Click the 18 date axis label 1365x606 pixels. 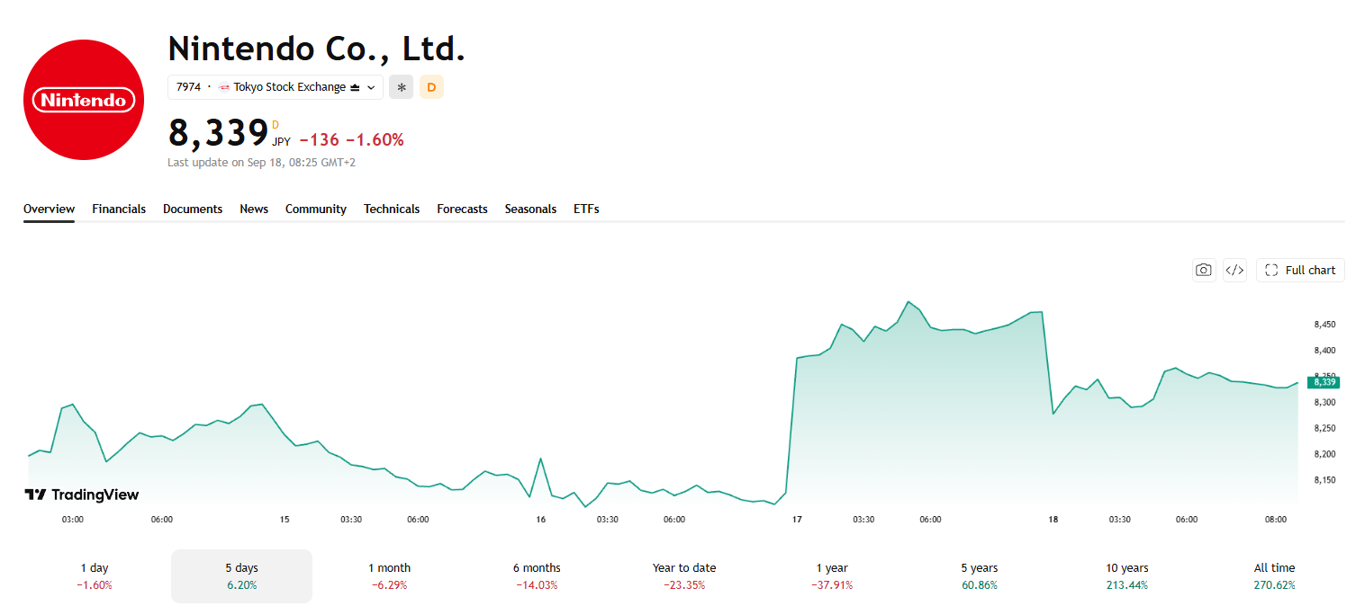click(1053, 520)
